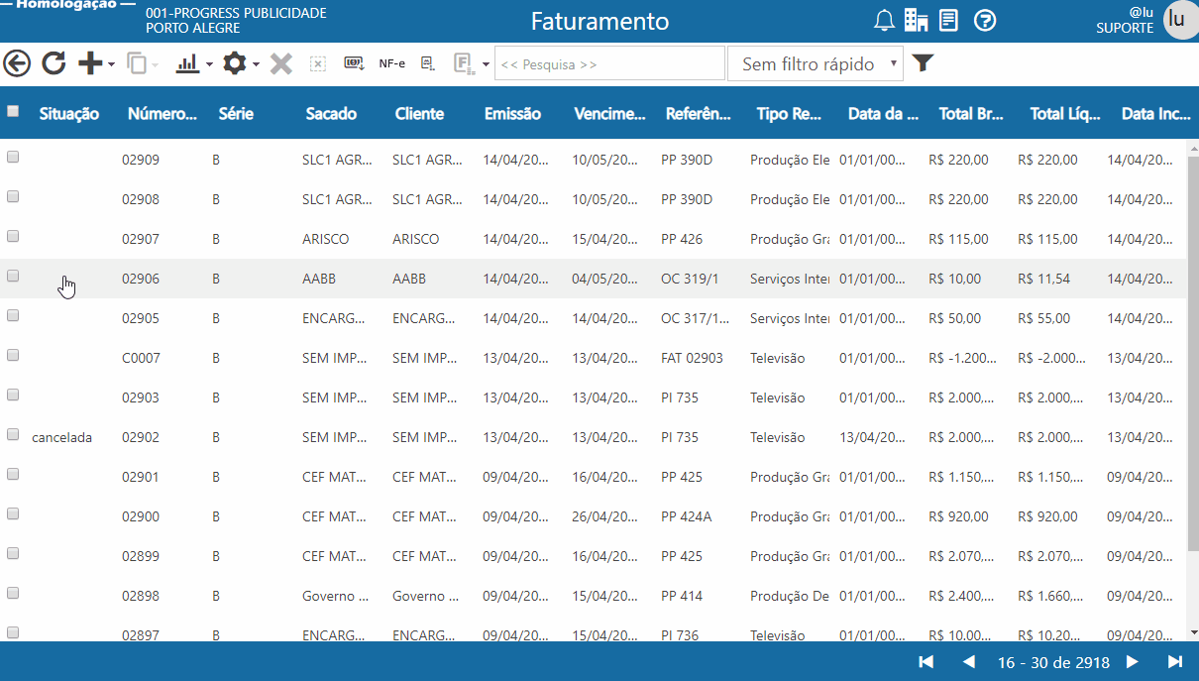Screen dimensions: 1199x681
Task: Sort by the Emissão column header
Action: [512, 114]
